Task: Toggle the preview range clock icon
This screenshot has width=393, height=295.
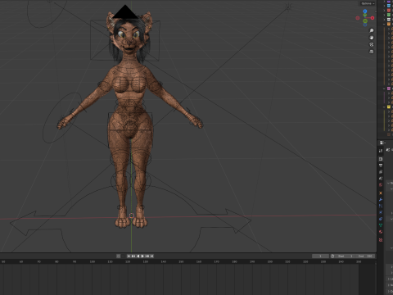Action: (332, 256)
